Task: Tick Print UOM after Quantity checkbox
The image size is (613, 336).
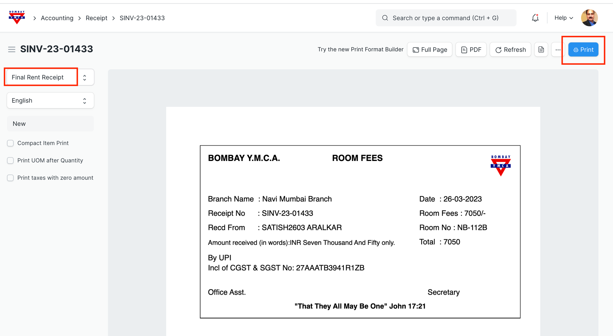Action: [x=11, y=160]
